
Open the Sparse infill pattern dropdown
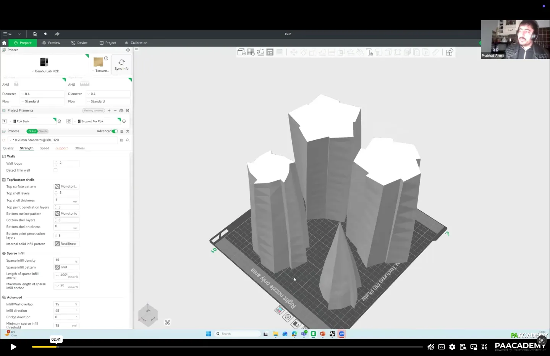(66, 267)
